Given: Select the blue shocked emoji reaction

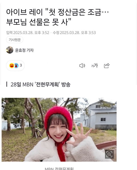Looking at the screenshot, I should (x=16, y=66).
